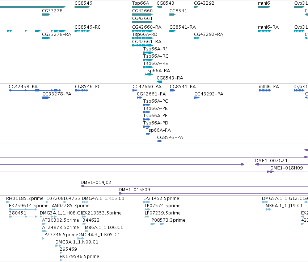Select the CG8543 gene glyph
Screen dimensions: 308x262
click(159, 7)
